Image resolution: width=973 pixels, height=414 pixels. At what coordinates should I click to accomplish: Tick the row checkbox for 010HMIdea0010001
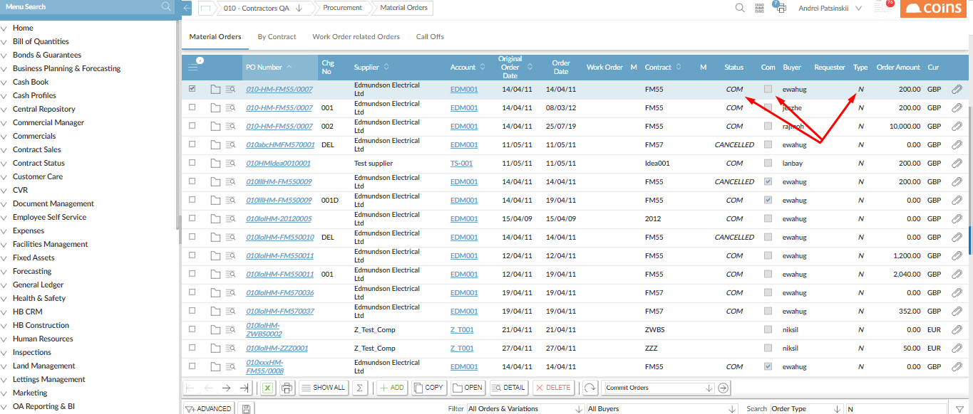[192, 163]
